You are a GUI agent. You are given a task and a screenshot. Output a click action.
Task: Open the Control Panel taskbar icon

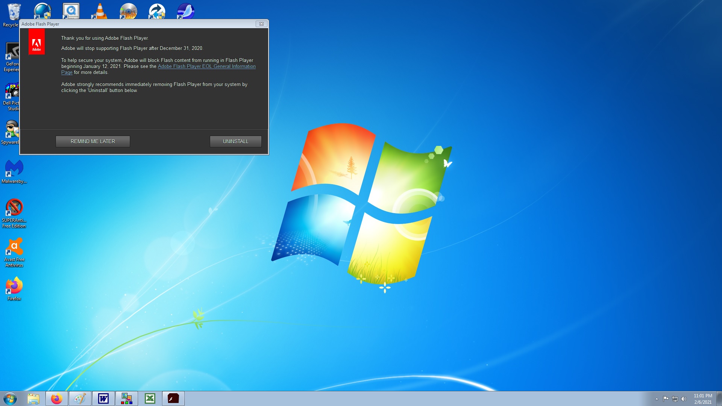127,398
